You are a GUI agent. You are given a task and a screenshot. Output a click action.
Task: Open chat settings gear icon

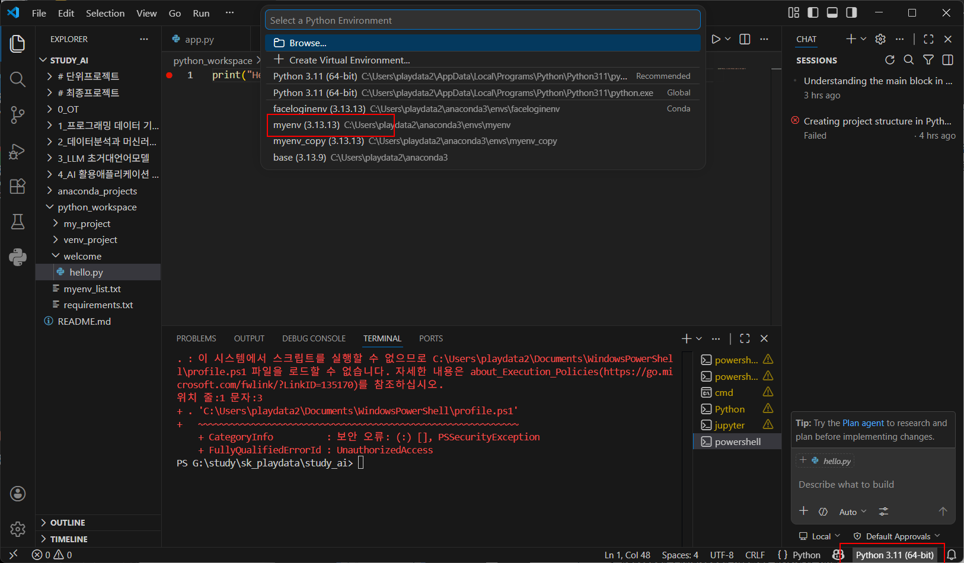coord(880,39)
